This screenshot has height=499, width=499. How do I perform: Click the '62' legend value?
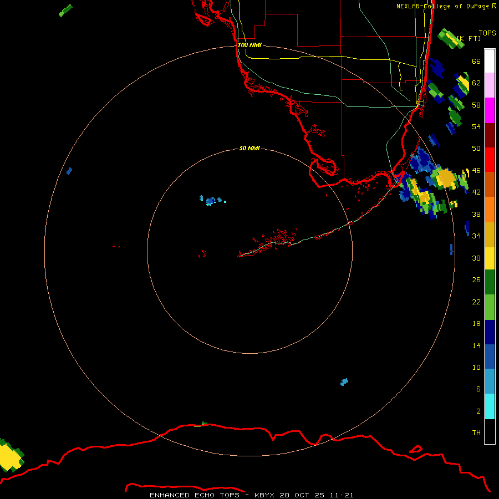tap(476, 83)
